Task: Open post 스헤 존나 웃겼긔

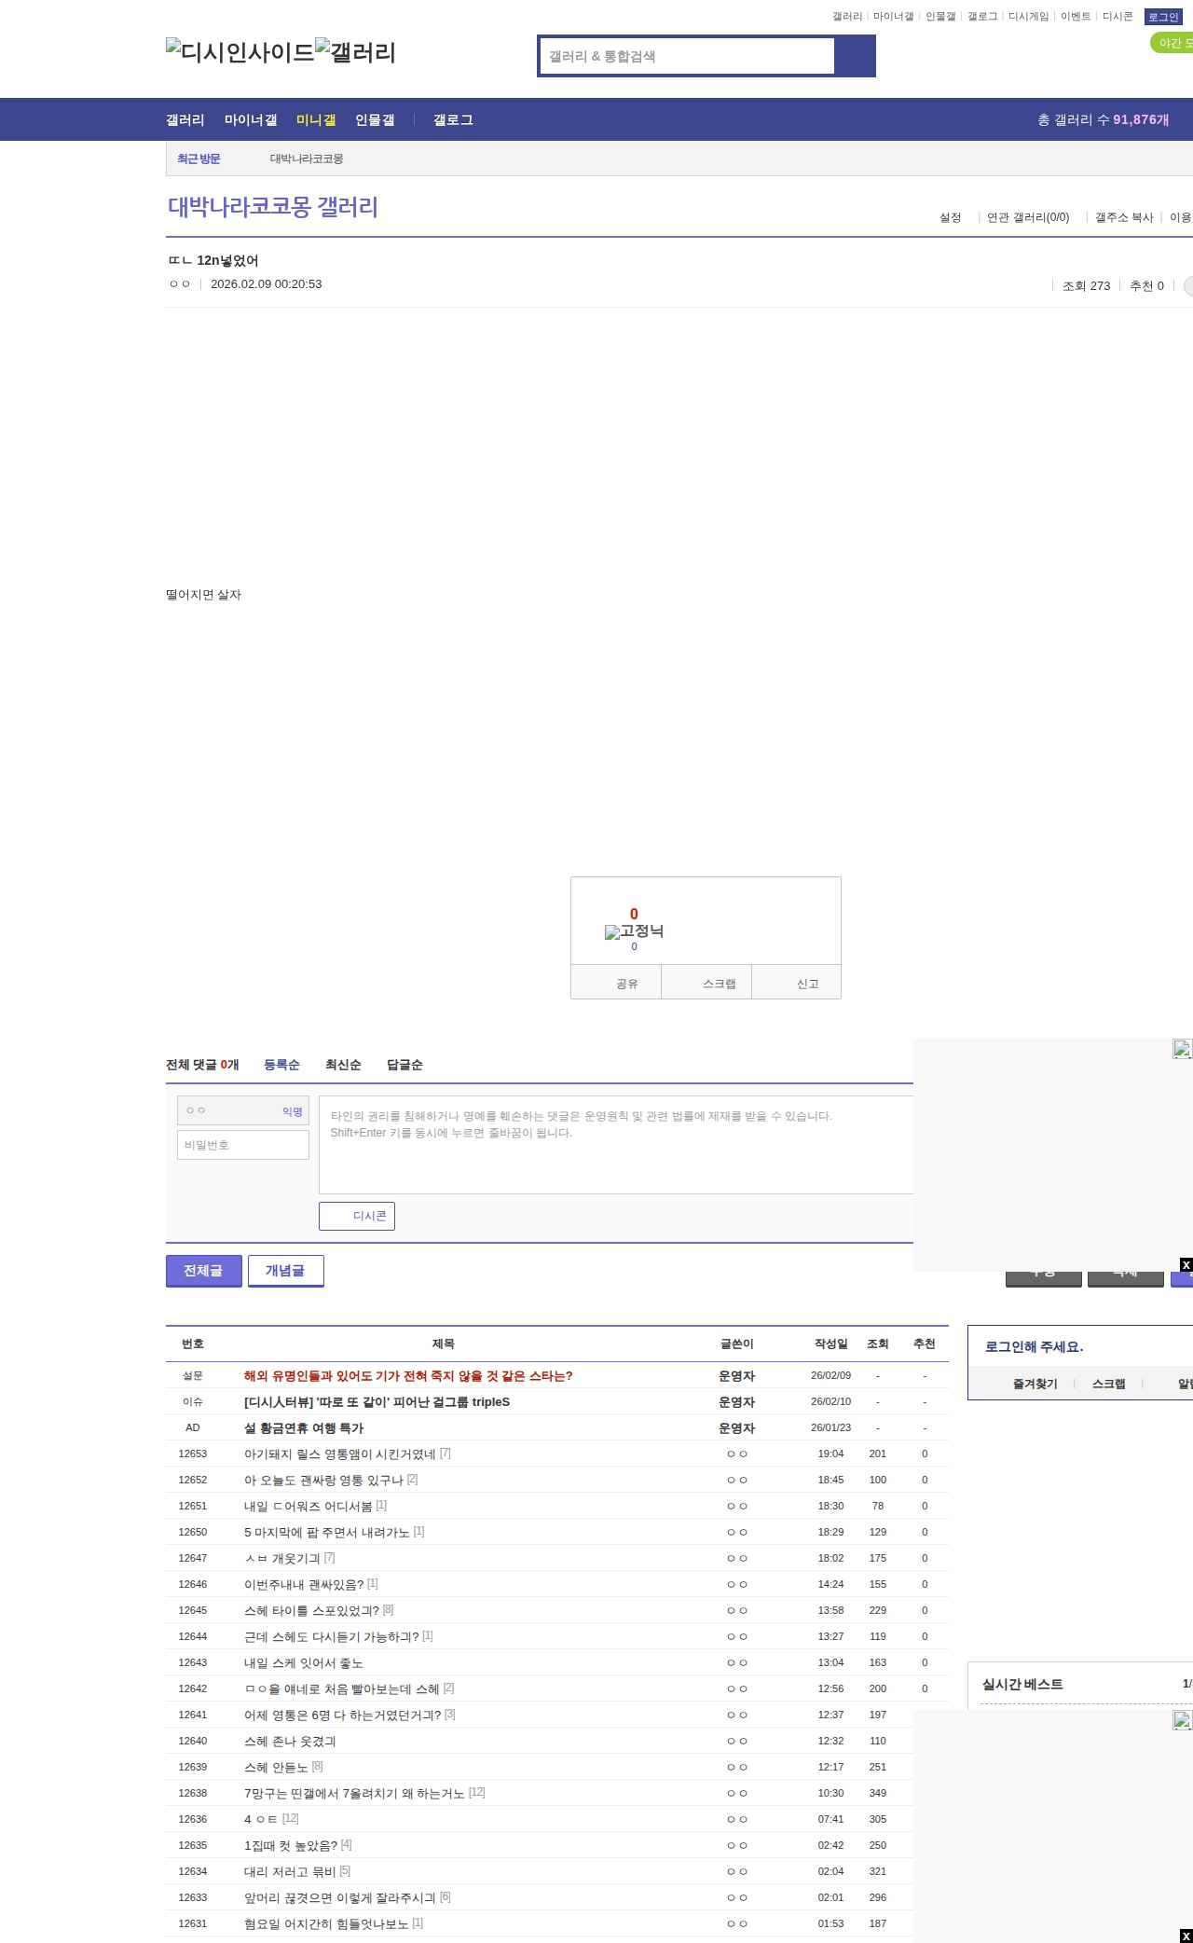Action: [290, 1741]
